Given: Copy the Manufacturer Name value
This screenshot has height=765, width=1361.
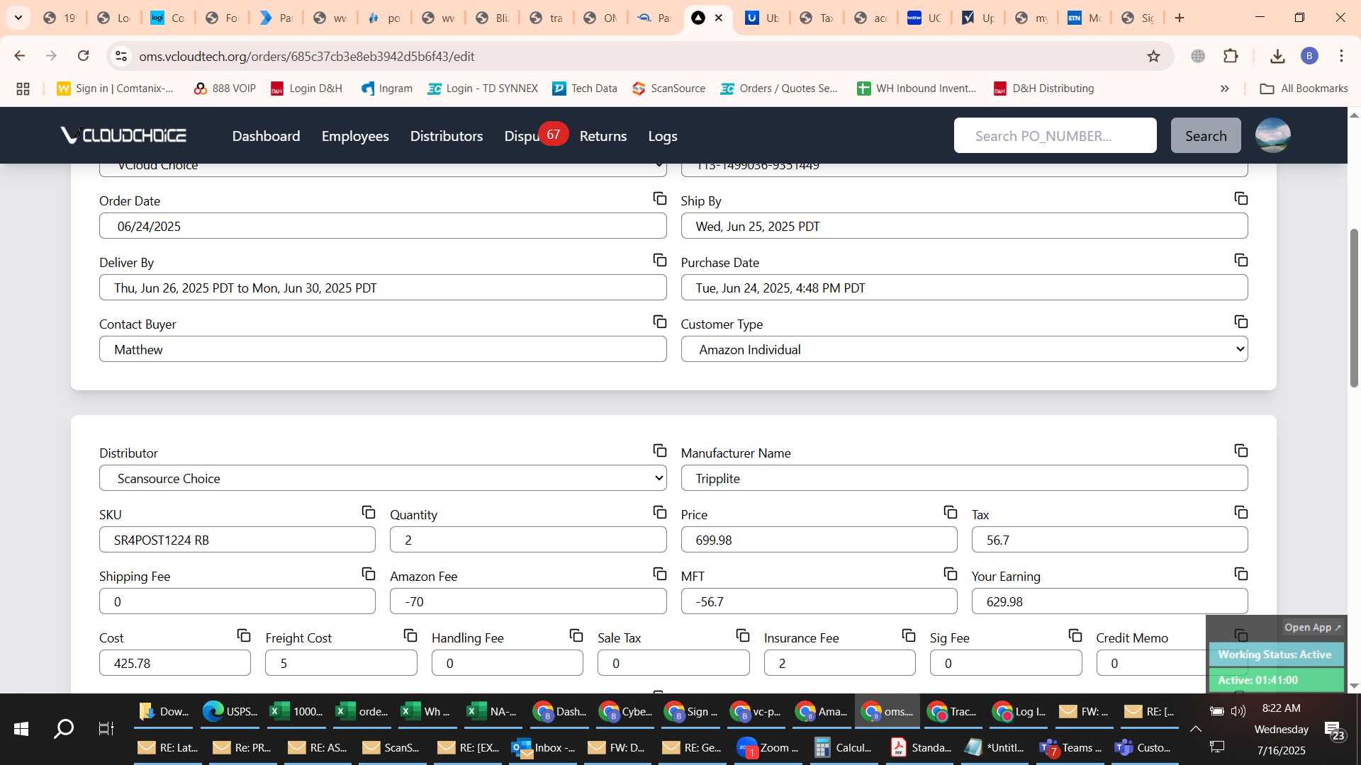Looking at the screenshot, I should tap(1241, 450).
